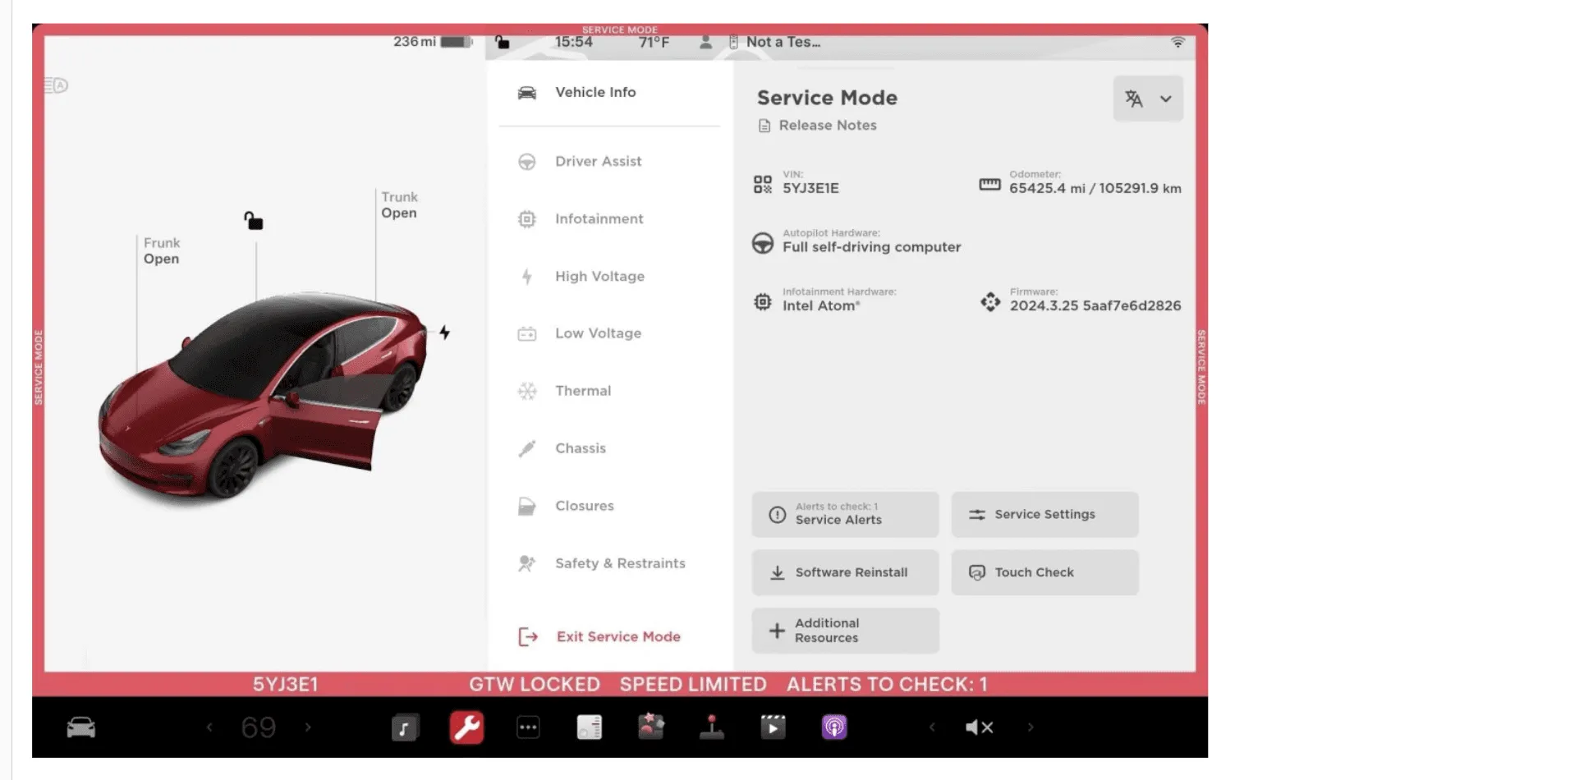Open the music app in the dock
1570x780 pixels.
tap(405, 727)
